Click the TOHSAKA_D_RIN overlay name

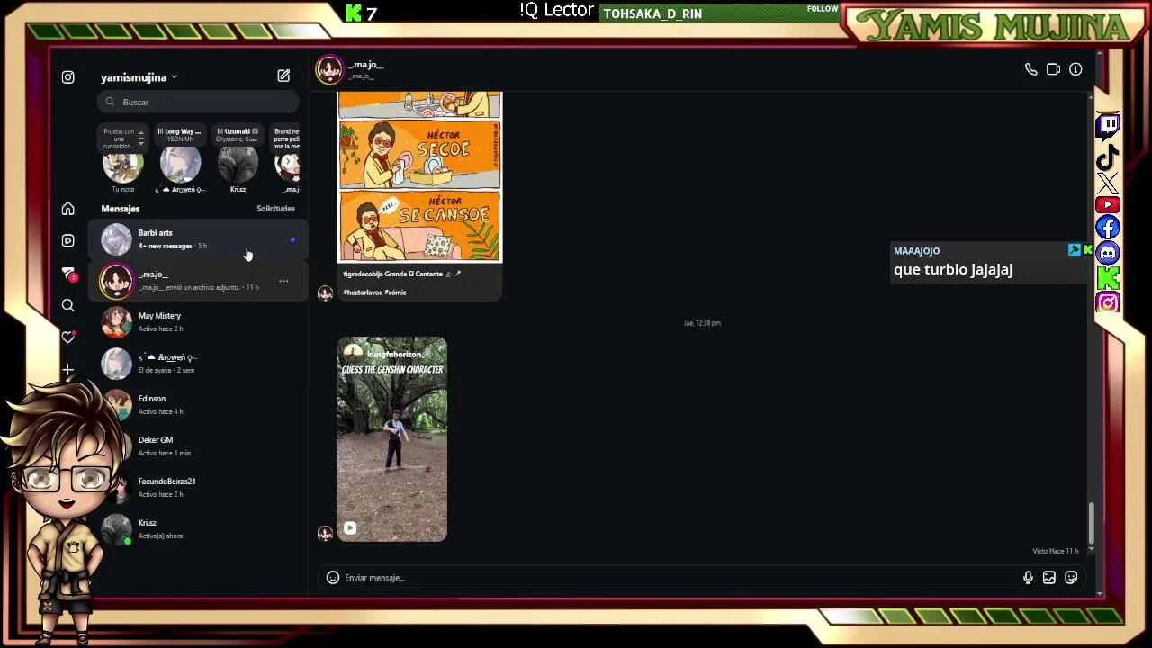coord(652,14)
